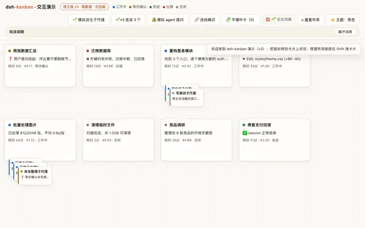The image size is (365, 228).
Task: Click the 等你确认 legend item
Action: (138, 7)
